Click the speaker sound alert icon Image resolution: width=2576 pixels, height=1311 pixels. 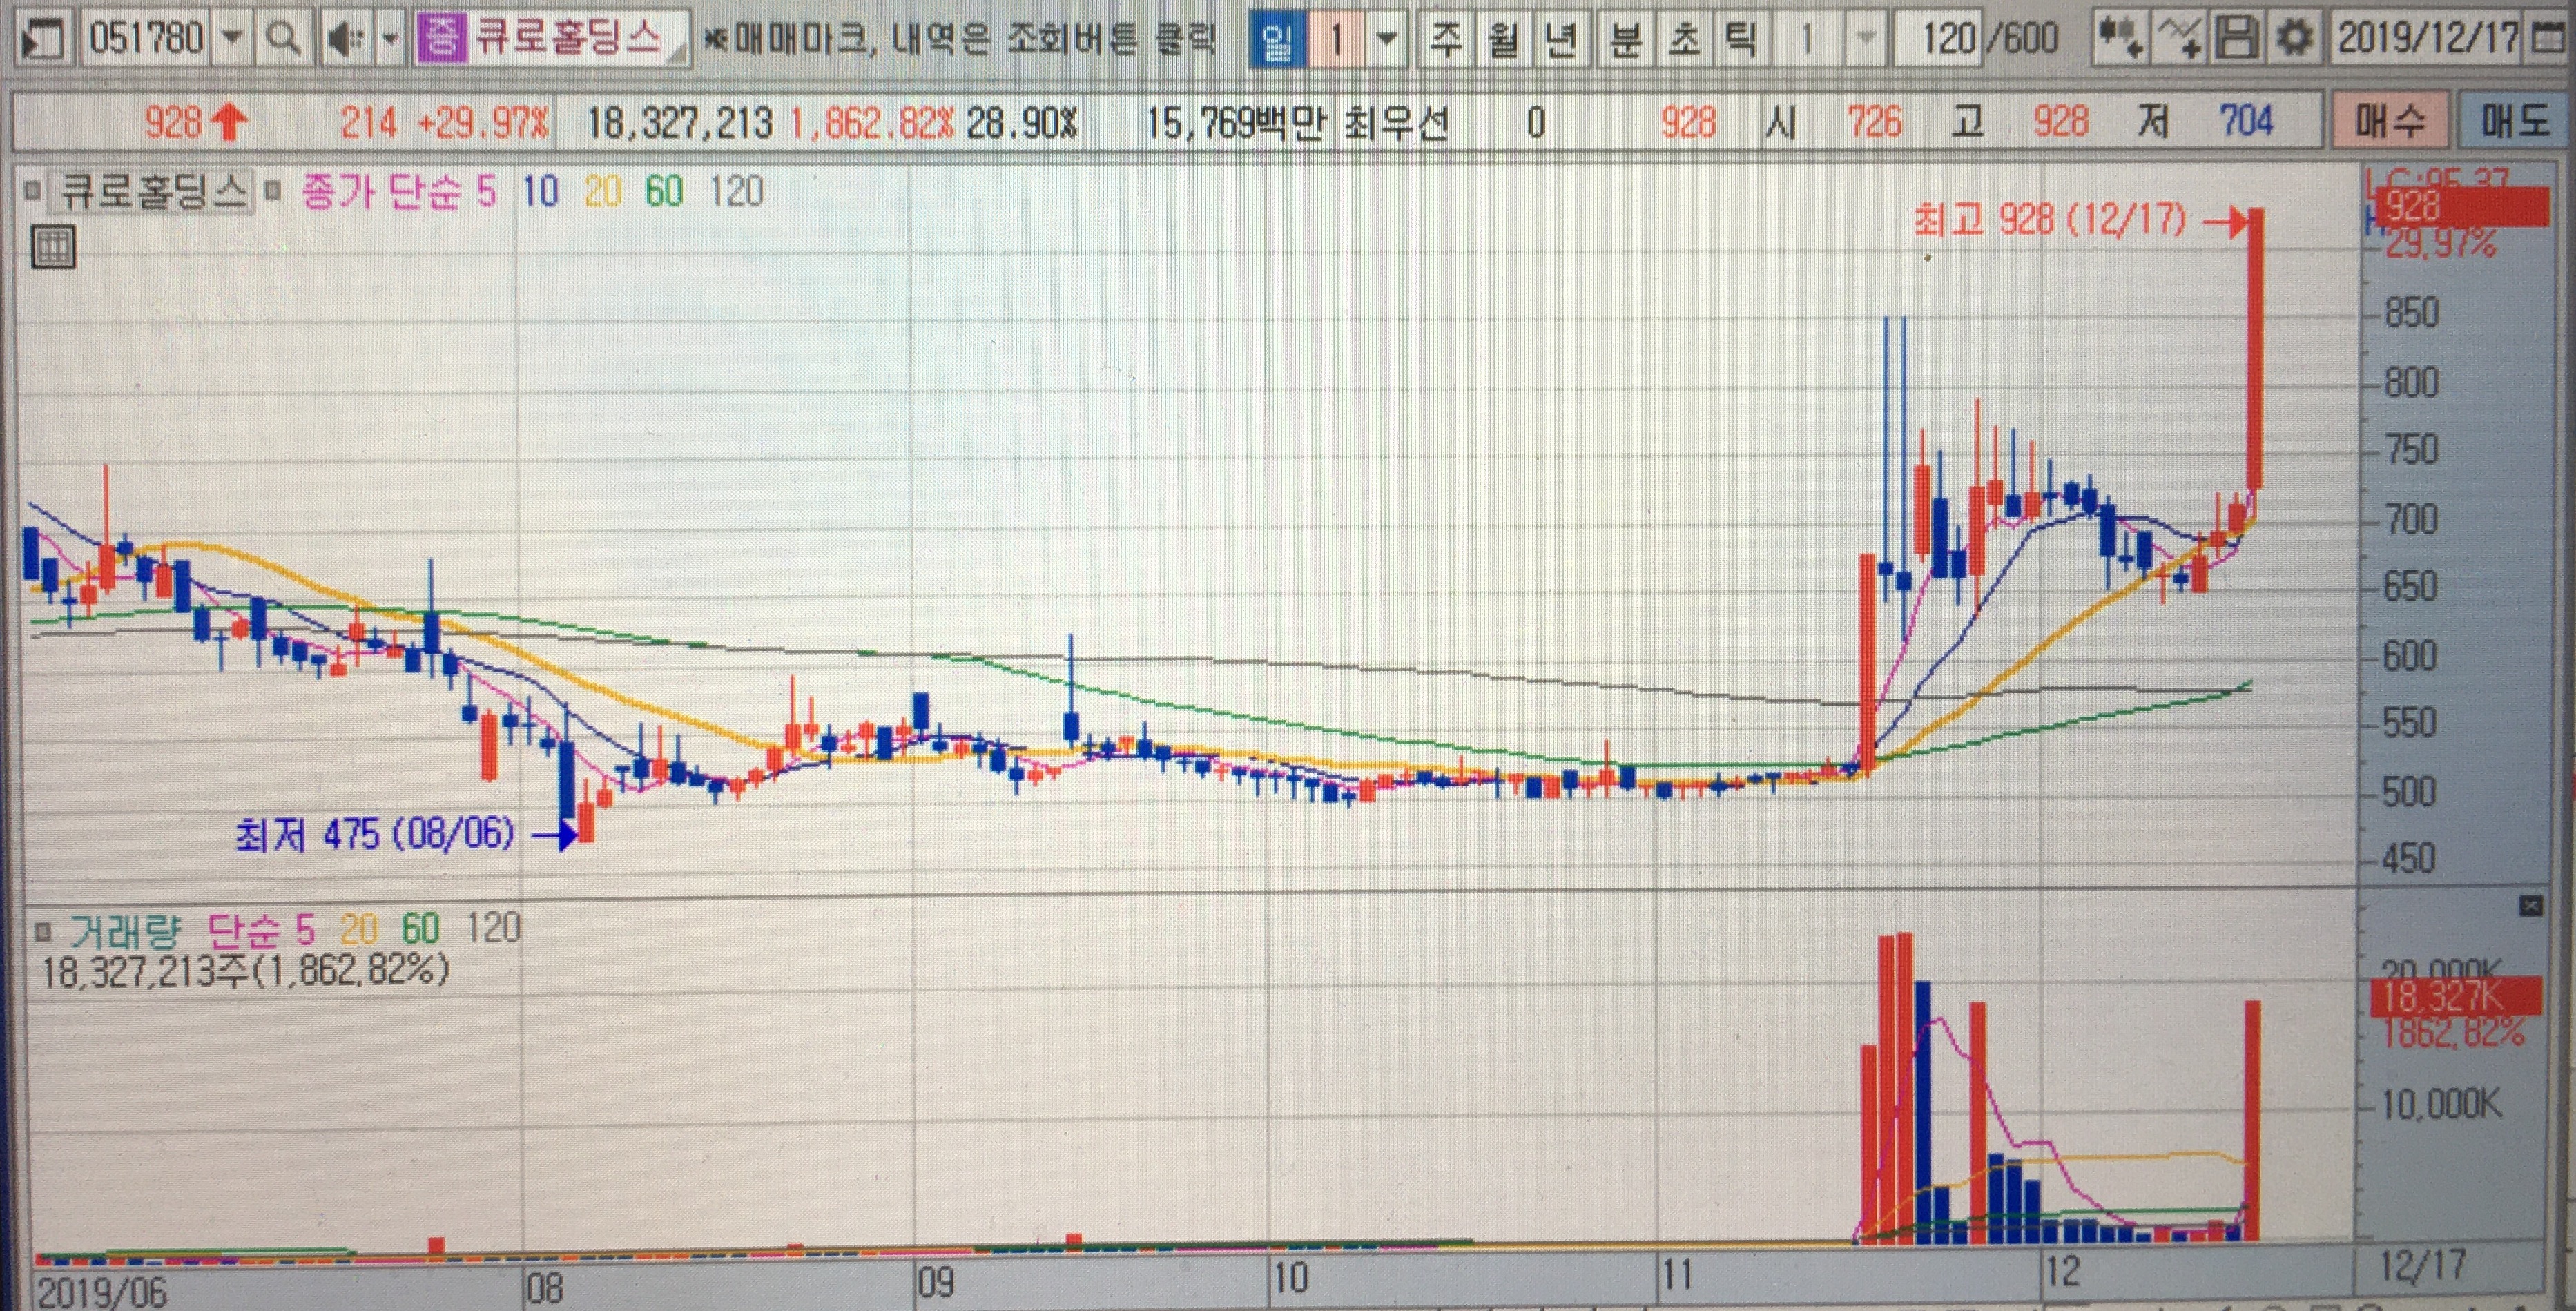(345, 39)
